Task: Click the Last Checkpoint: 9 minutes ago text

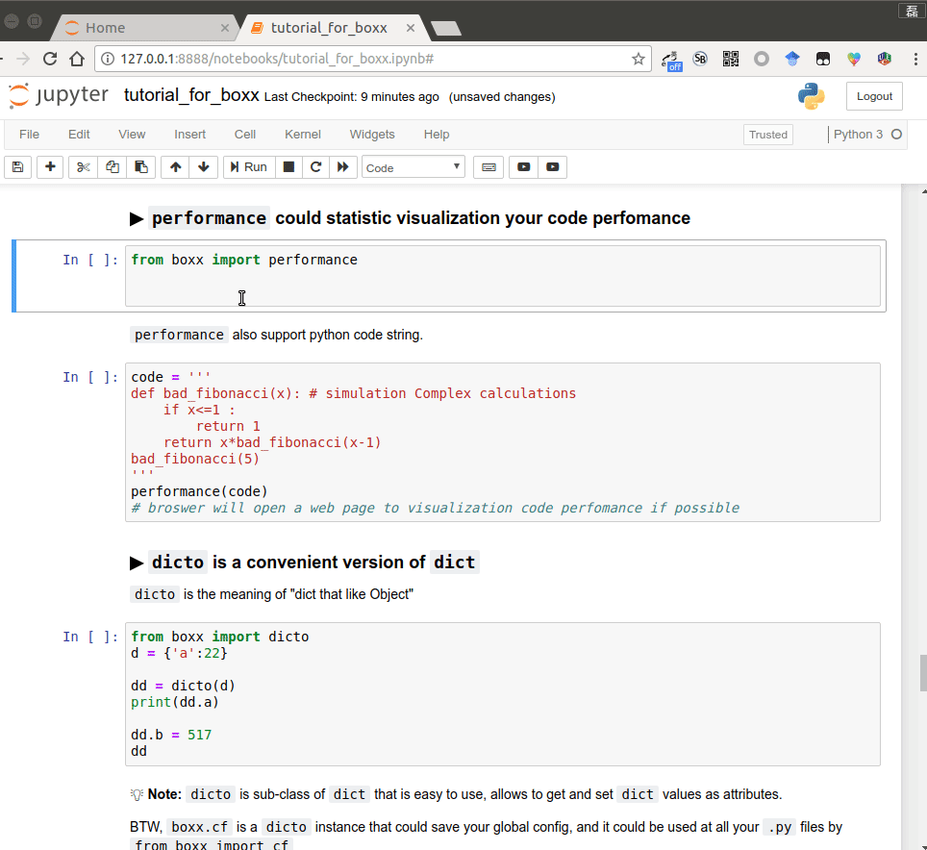Action: click(352, 97)
